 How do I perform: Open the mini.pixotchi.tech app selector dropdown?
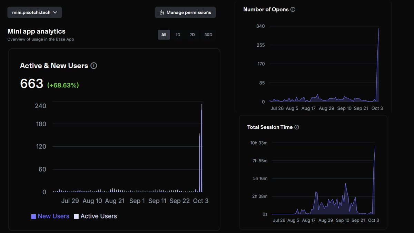click(x=34, y=12)
